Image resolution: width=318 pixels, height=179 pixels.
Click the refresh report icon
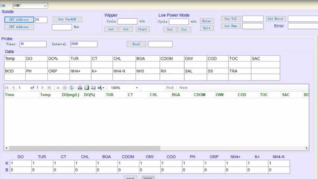(x=72, y=88)
